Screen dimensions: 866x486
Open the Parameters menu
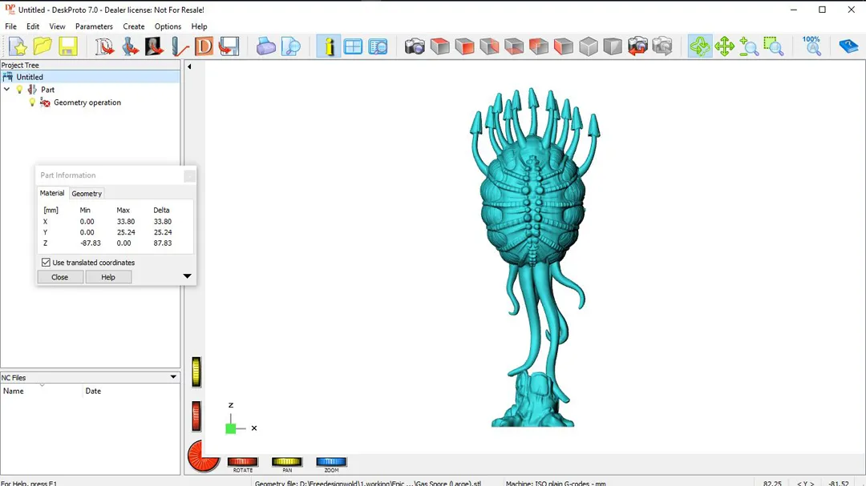pyautogui.click(x=94, y=26)
